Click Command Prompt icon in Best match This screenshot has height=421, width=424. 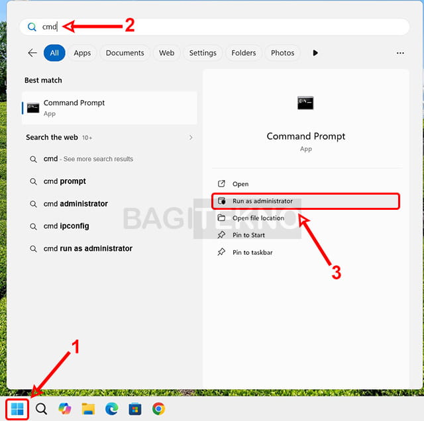click(x=33, y=108)
